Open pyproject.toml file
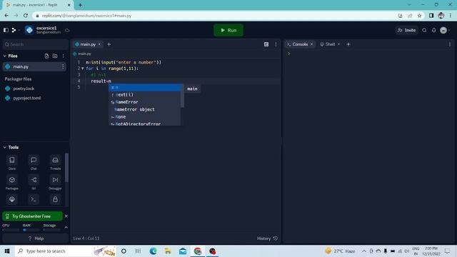 [x=27, y=98]
